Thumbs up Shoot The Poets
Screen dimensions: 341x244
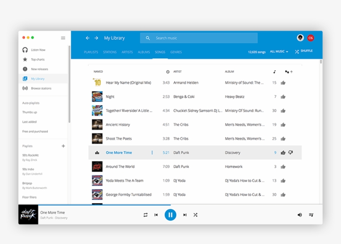pyautogui.click(x=283, y=139)
